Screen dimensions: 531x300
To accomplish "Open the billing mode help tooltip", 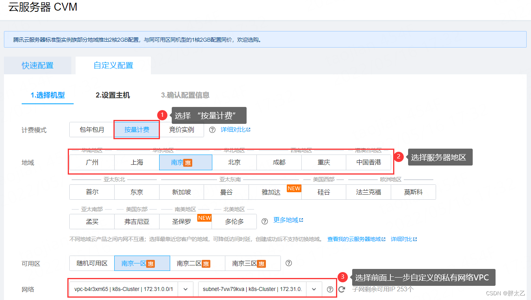I will (x=212, y=130).
